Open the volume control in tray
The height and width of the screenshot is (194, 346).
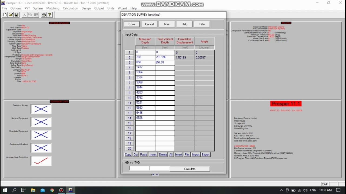[x=306, y=190]
